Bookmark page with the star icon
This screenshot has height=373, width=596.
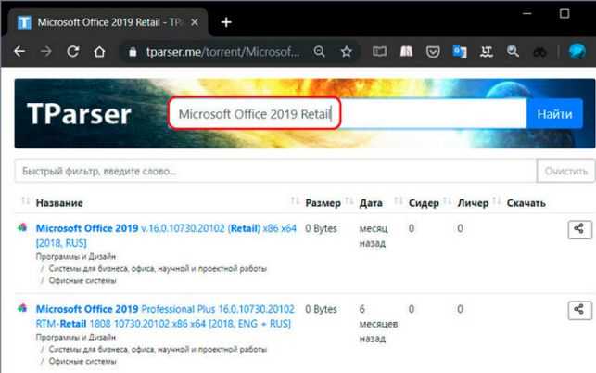coord(346,51)
